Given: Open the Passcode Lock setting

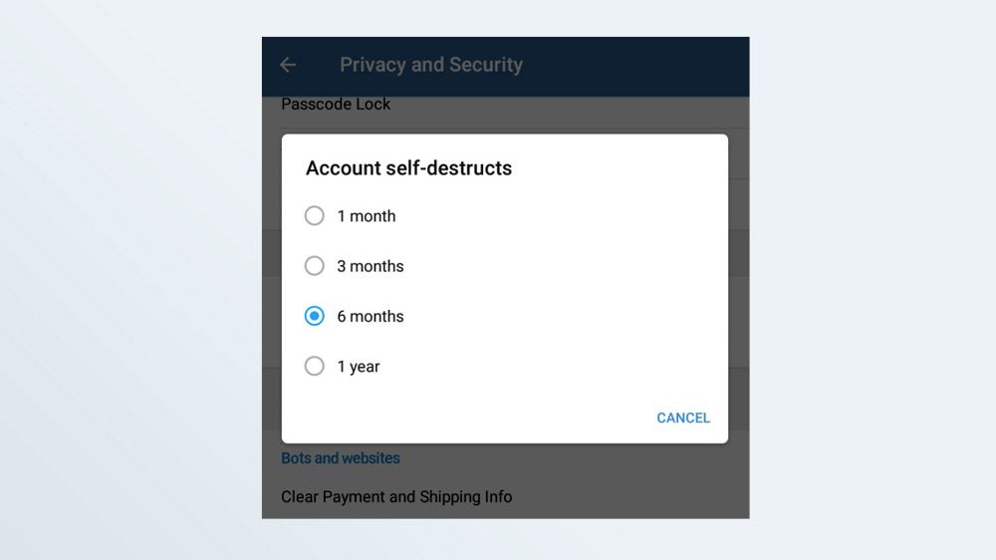Looking at the screenshot, I should point(336,105).
